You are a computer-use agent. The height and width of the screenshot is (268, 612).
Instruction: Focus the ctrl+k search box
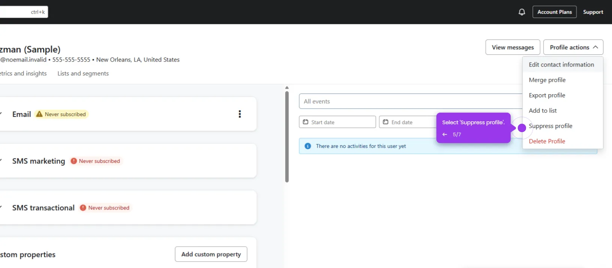[x=24, y=12]
